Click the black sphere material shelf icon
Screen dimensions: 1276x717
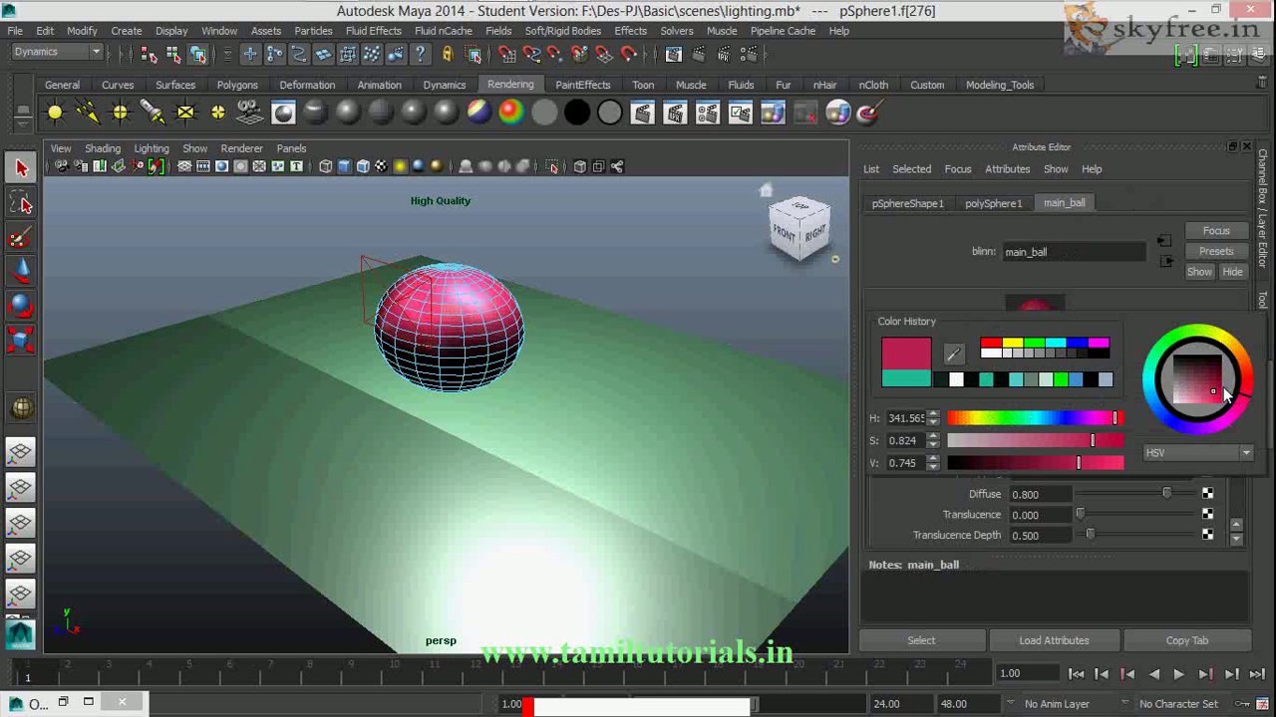point(577,113)
